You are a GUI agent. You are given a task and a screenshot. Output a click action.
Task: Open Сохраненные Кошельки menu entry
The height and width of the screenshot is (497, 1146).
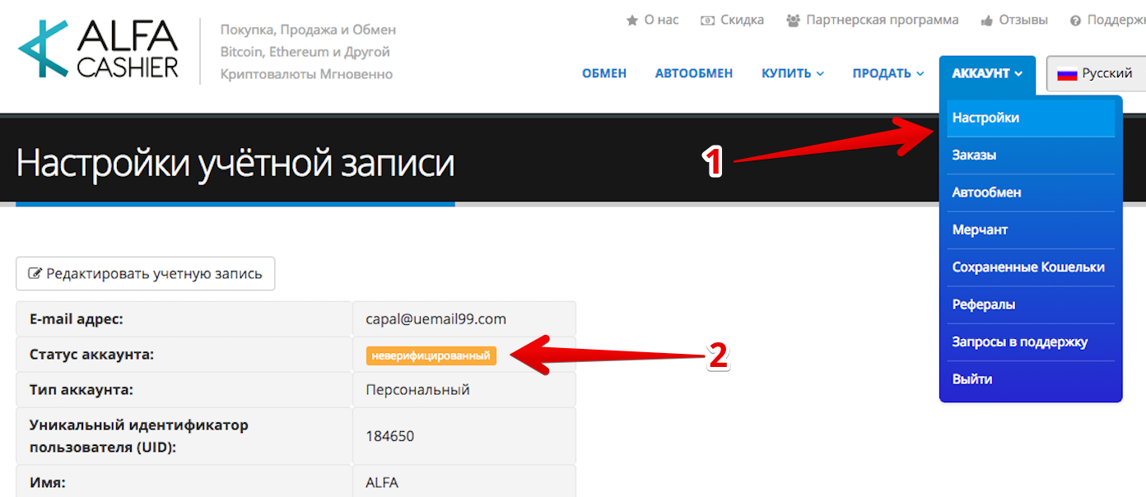[x=1031, y=267]
